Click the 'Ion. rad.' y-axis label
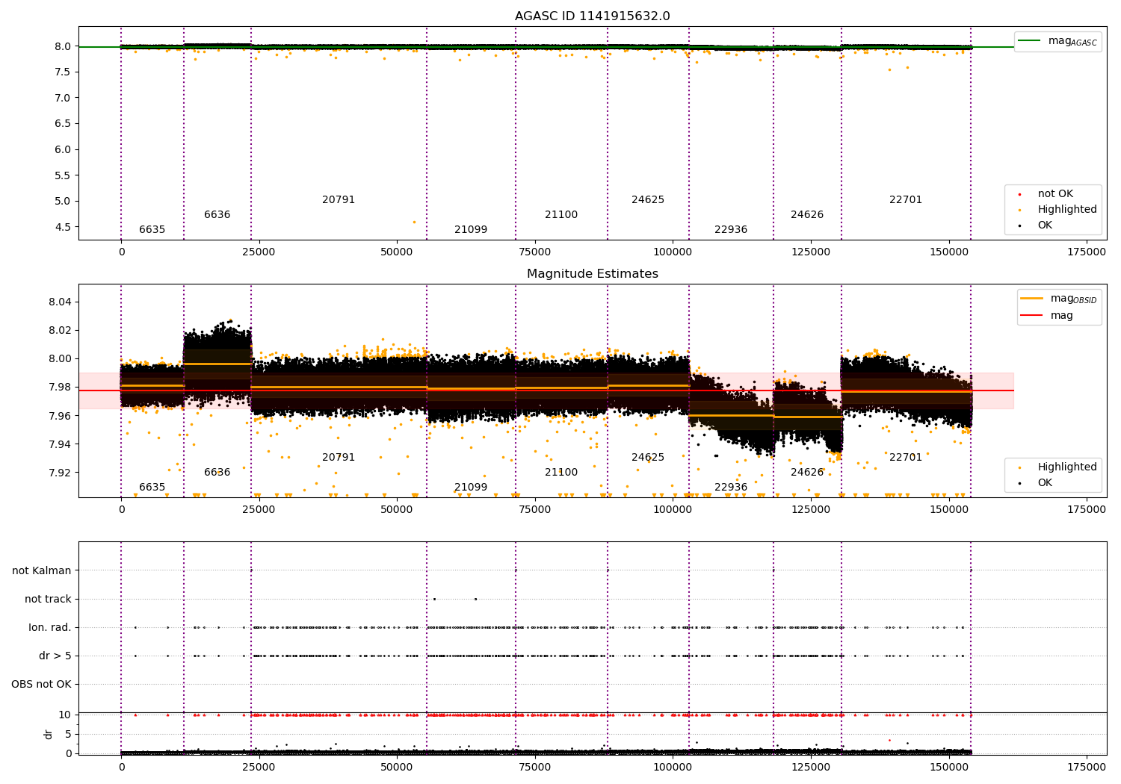 pos(50,628)
